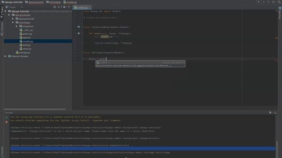Click tutorialapp folder name in tree
The image size is (282, 158).
tap(25, 22)
